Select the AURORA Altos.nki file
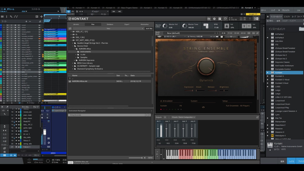Image resolution: width=304 pixels, height=171 pixels. [80, 81]
